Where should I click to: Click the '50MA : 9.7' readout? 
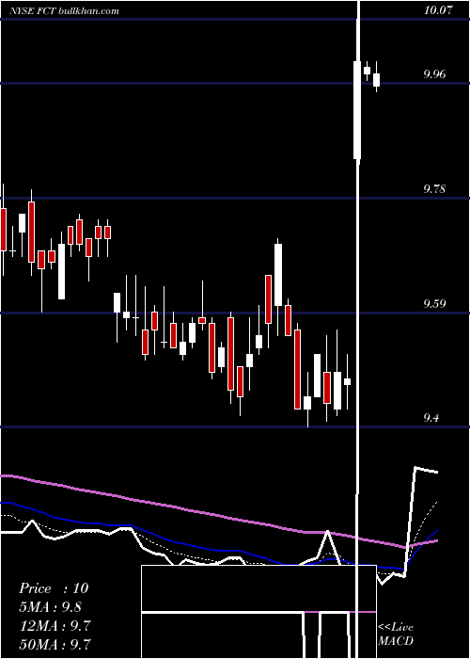(x=55, y=644)
